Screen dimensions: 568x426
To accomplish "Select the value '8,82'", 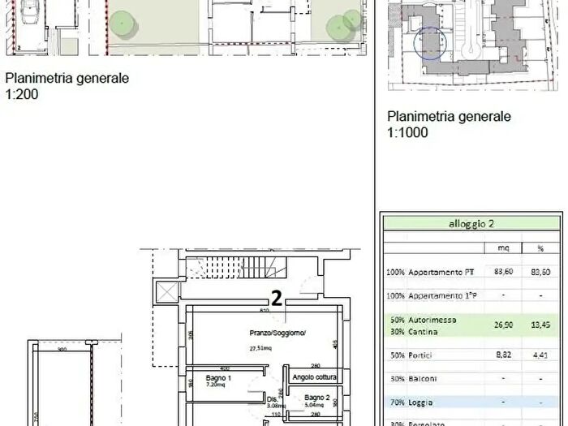I will (504, 355).
